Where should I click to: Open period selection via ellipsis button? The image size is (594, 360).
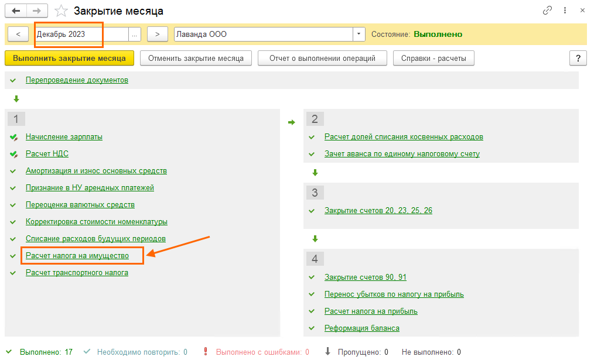[135, 34]
